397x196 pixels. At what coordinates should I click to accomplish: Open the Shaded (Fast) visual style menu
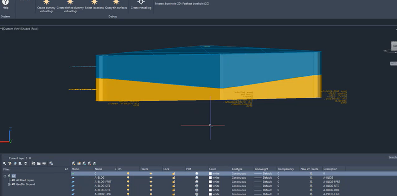[29, 29]
